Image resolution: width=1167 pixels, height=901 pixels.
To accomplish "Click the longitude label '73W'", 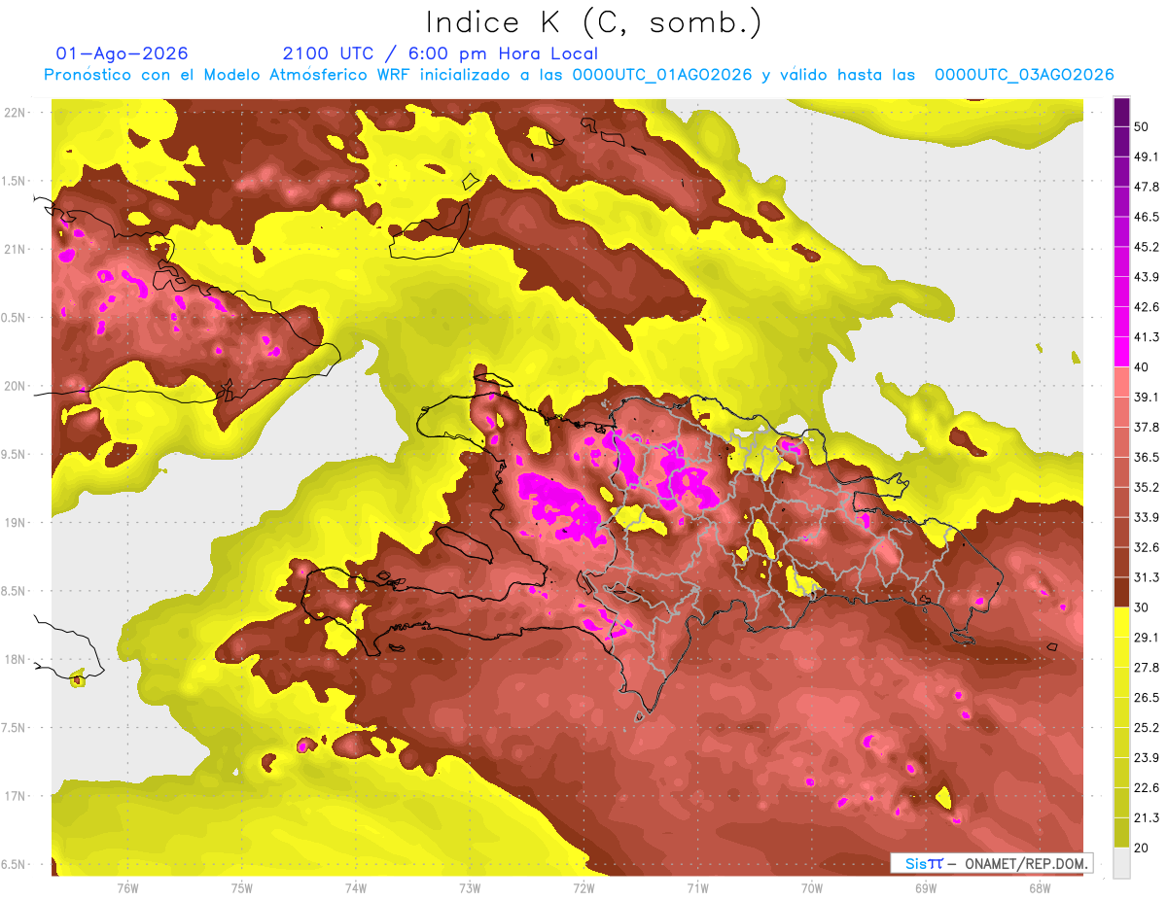I will [x=470, y=887].
